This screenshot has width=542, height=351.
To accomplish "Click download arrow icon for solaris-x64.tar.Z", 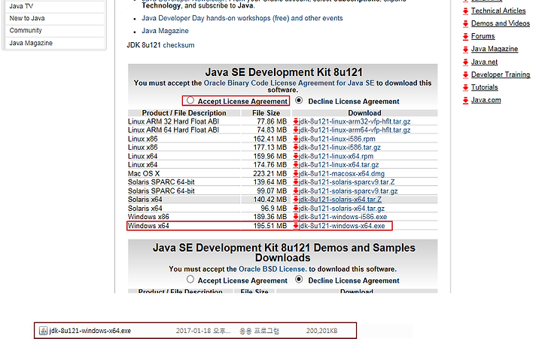I will pyautogui.click(x=296, y=200).
